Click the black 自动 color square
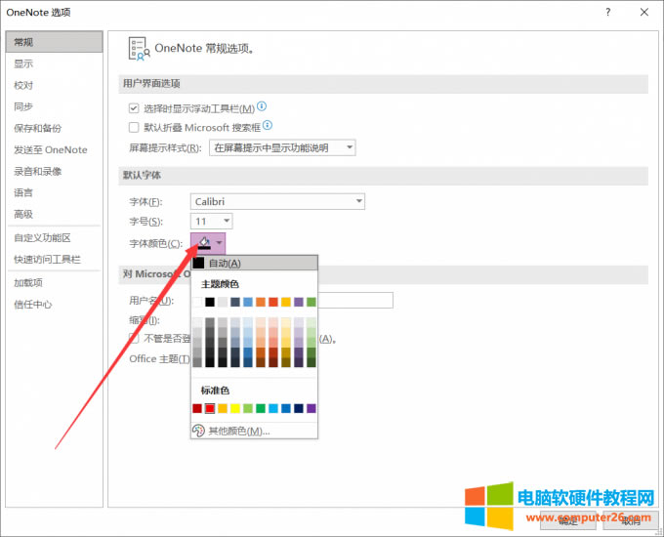664x537 pixels. [x=198, y=263]
